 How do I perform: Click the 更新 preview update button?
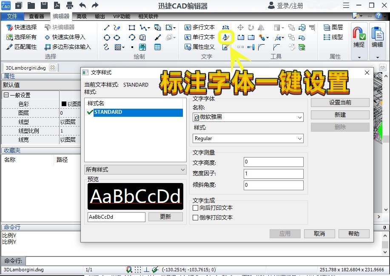(165, 217)
